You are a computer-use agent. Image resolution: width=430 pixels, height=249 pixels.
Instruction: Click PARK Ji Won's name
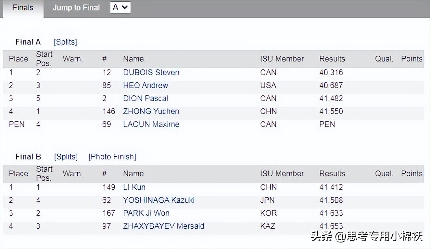[146, 213]
